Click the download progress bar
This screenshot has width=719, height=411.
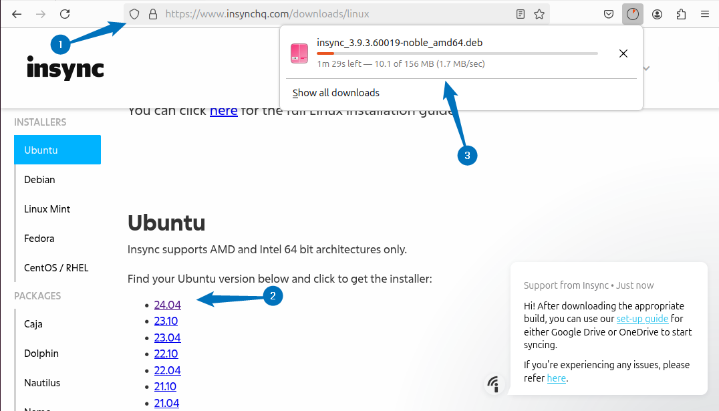coord(457,53)
